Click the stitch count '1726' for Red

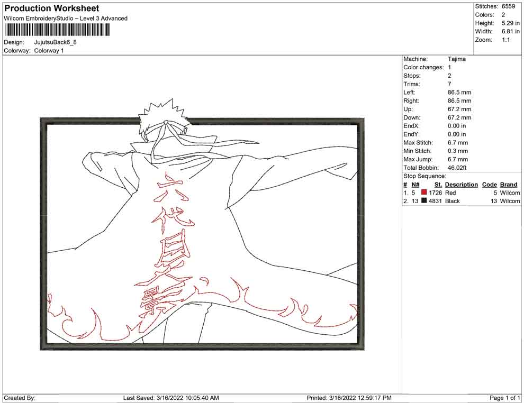[x=435, y=193]
